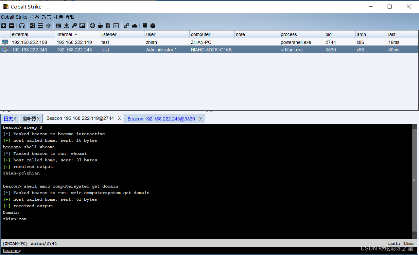Viewport: 419px width, 255px height.
Task: Click the console scrollbar down arrow
Action: click(x=414, y=236)
